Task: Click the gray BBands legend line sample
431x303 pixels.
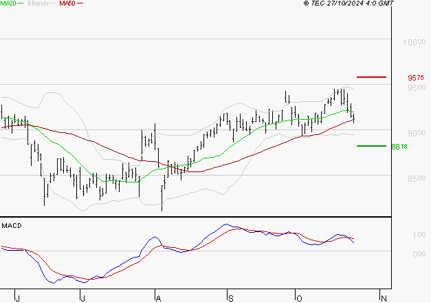Action: (52, 3)
